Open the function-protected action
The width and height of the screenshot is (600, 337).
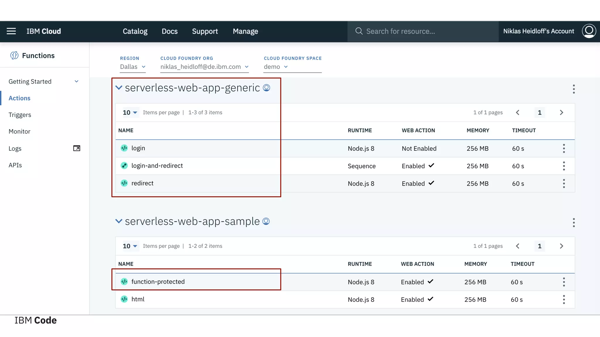tap(158, 282)
